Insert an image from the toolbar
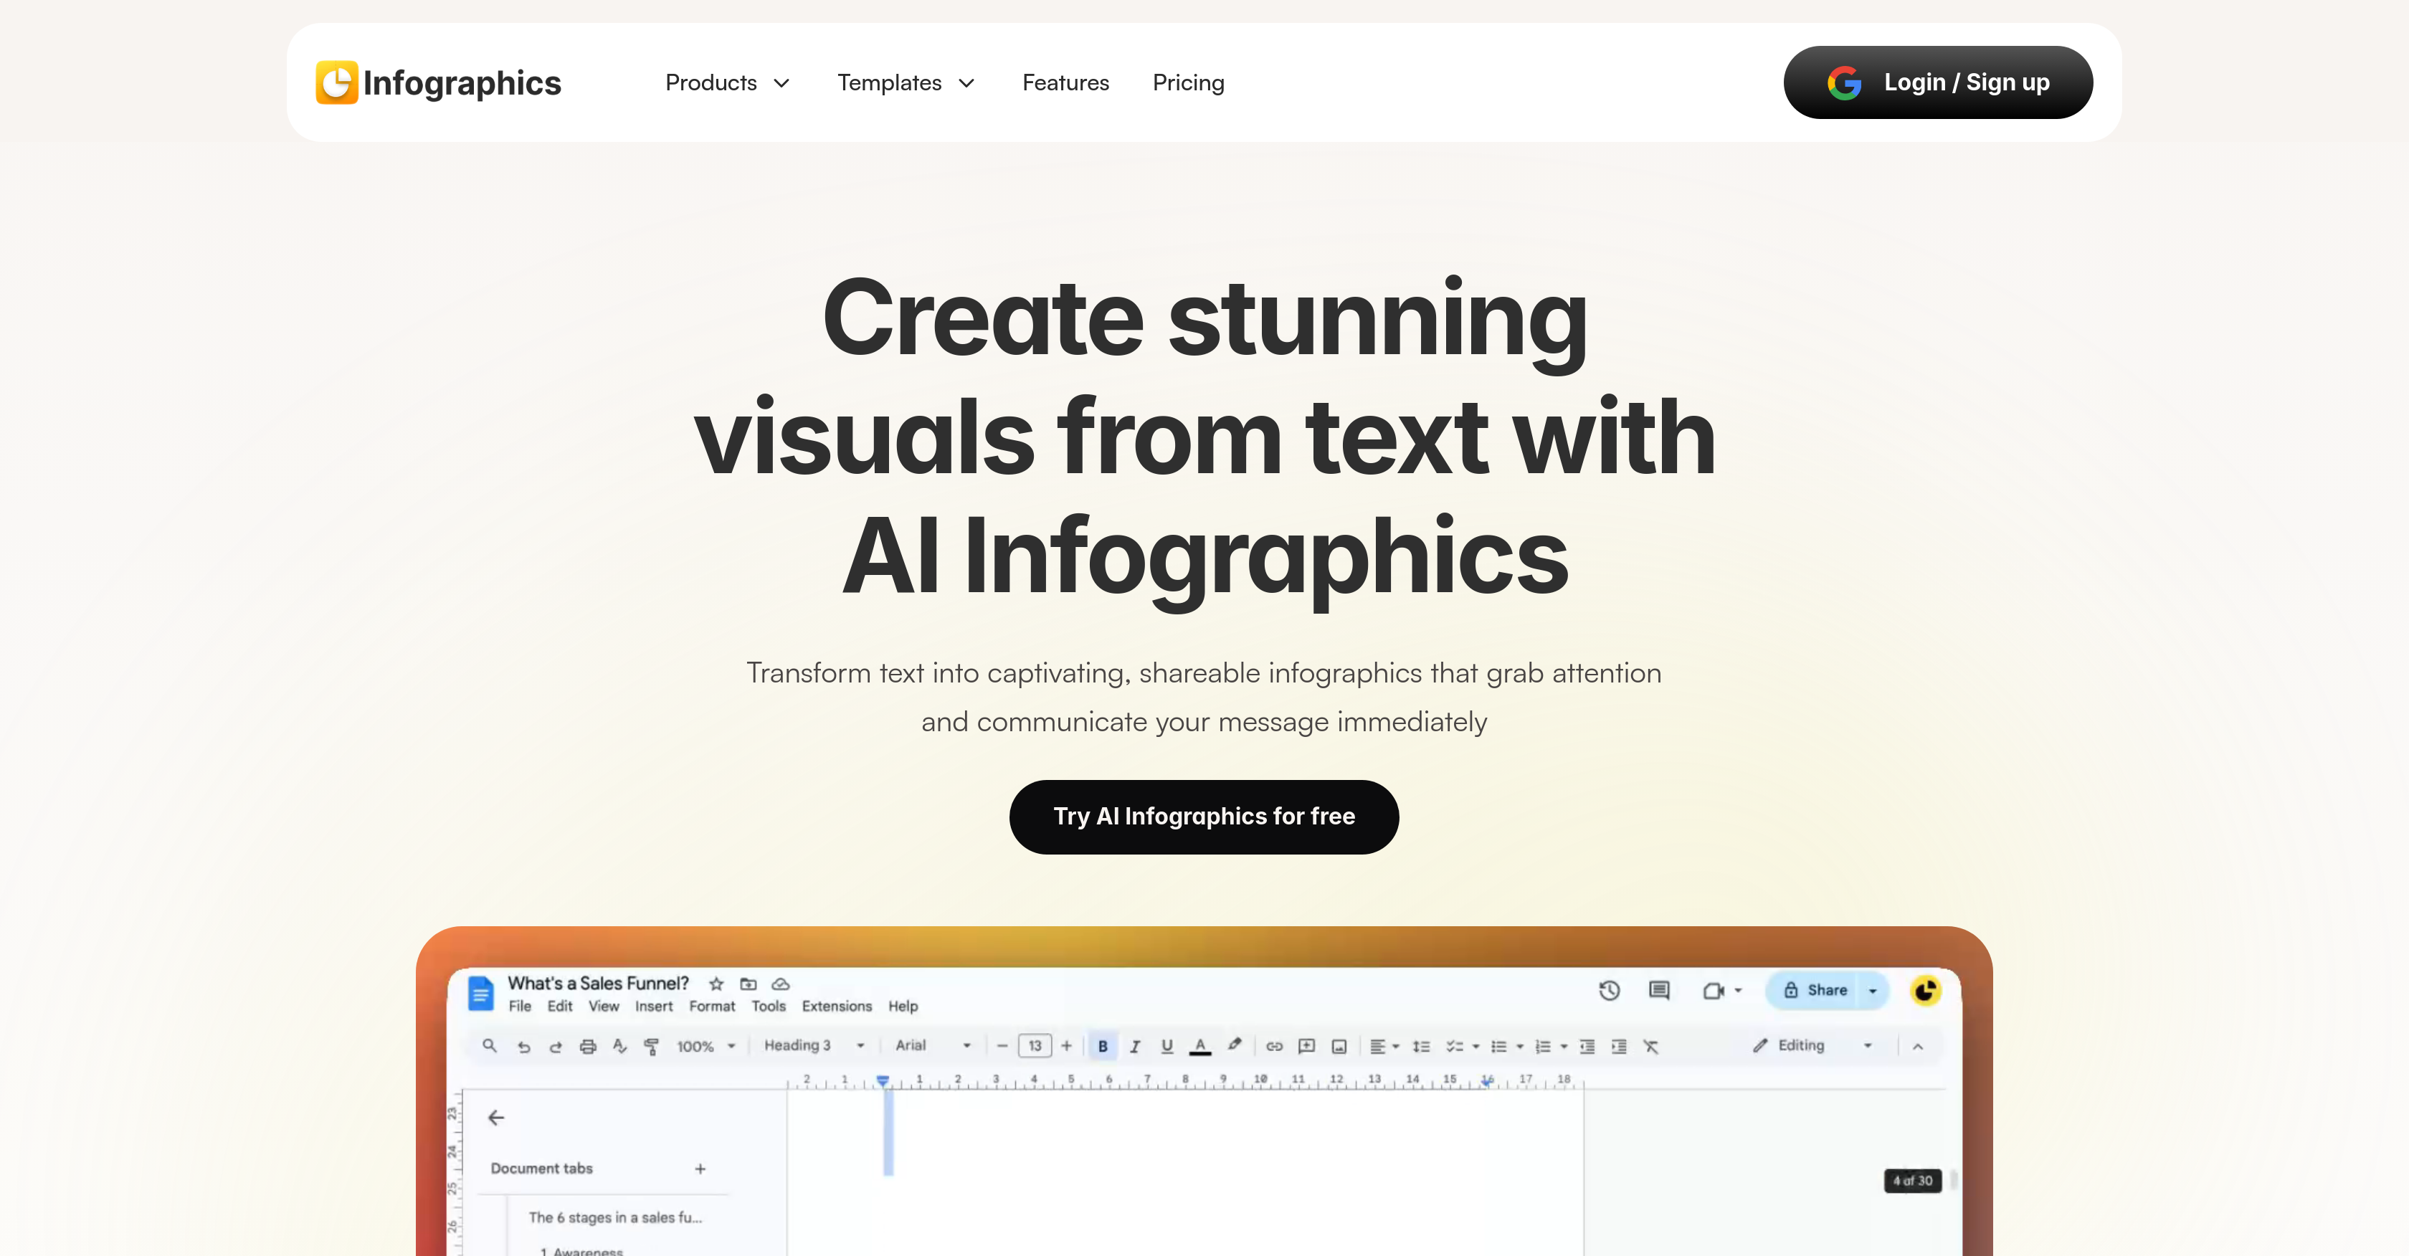The image size is (2409, 1256). coord(1339,1045)
